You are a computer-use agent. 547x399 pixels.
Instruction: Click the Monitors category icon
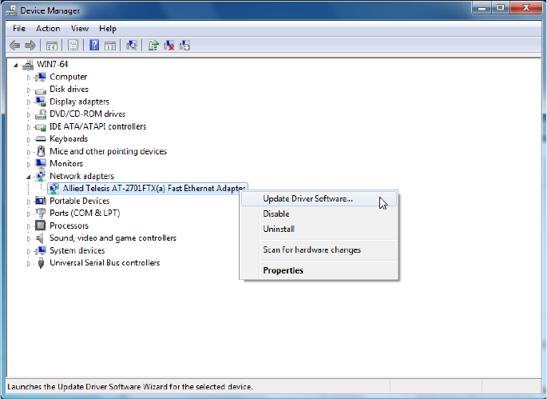click(x=41, y=163)
